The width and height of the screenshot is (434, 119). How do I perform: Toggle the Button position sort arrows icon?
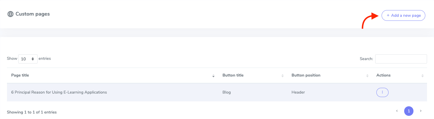tap(367, 76)
